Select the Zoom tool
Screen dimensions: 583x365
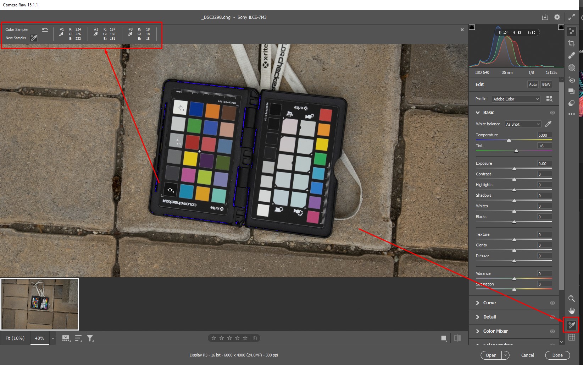click(x=571, y=299)
